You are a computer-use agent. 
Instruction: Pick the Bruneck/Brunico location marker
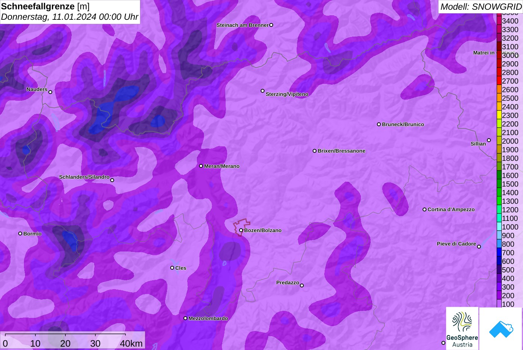[x=379, y=124]
